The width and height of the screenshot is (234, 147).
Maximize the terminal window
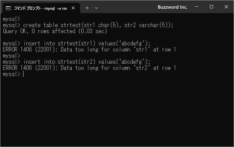click(211, 7)
